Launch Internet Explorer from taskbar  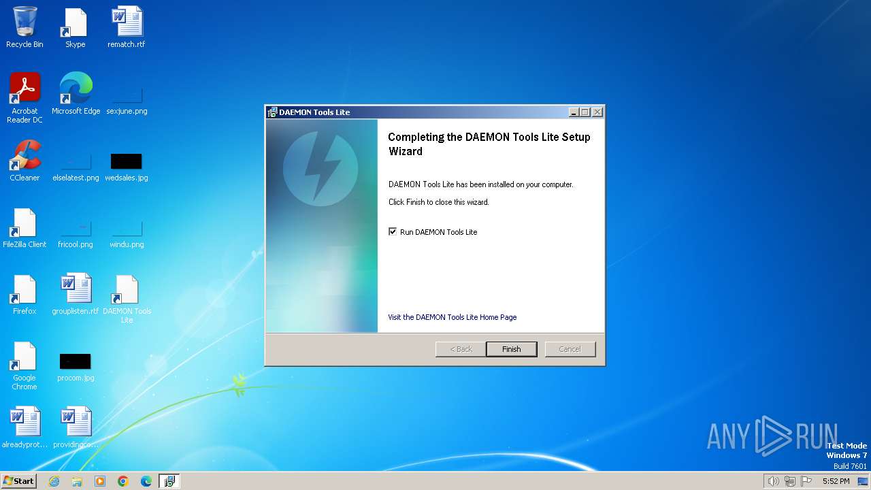click(x=54, y=481)
